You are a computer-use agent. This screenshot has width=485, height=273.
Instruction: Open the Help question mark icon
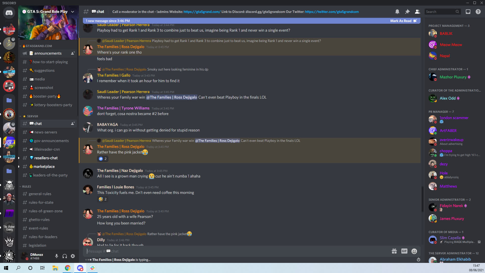478,12
